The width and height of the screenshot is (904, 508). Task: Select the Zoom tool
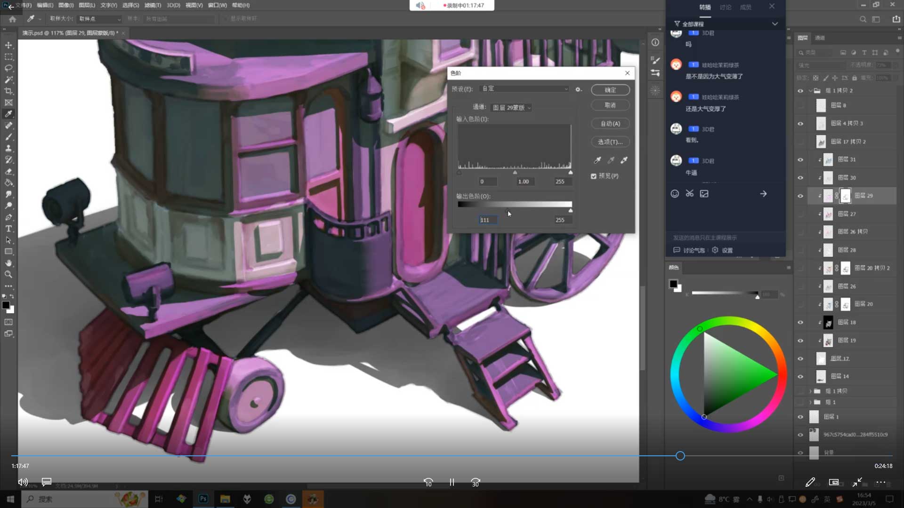(x=8, y=274)
